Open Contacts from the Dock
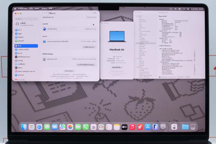This screenshot has width=216, height=144. tap(101, 127)
